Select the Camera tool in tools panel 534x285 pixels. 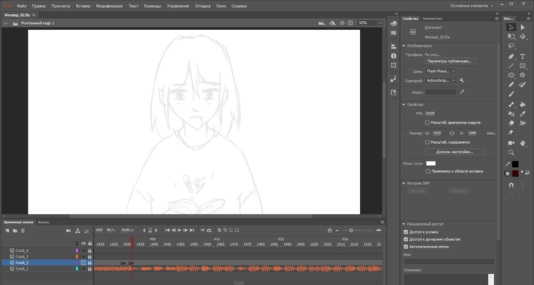pyautogui.click(x=511, y=143)
